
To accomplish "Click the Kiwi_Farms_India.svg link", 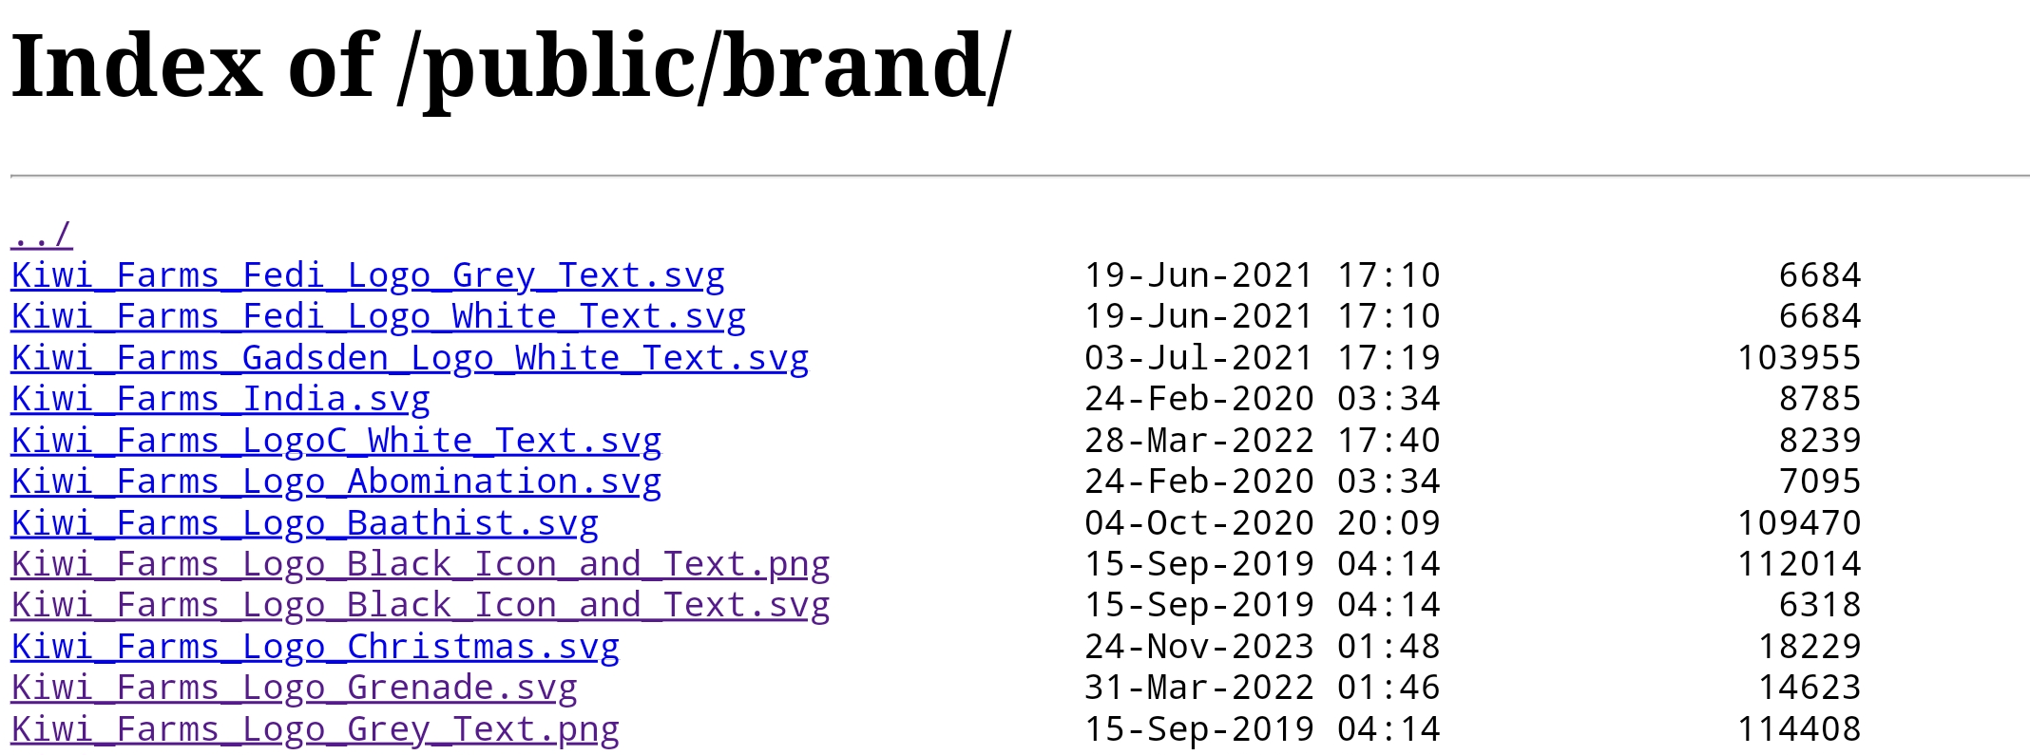I will coord(220,399).
